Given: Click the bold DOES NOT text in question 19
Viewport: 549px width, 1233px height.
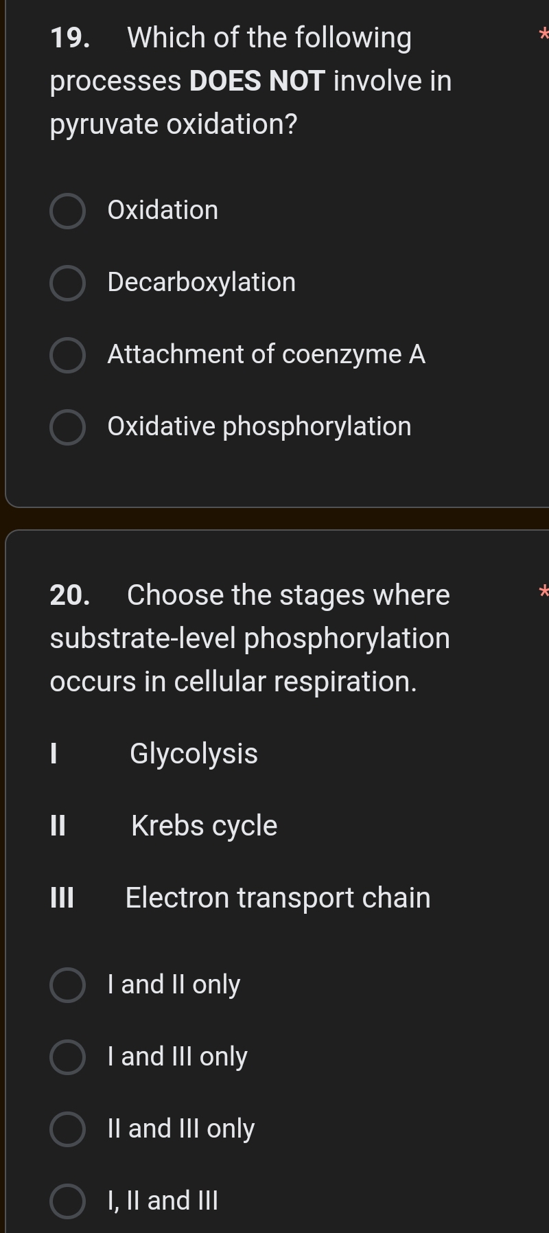Looking at the screenshot, I should (x=255, y=80).
